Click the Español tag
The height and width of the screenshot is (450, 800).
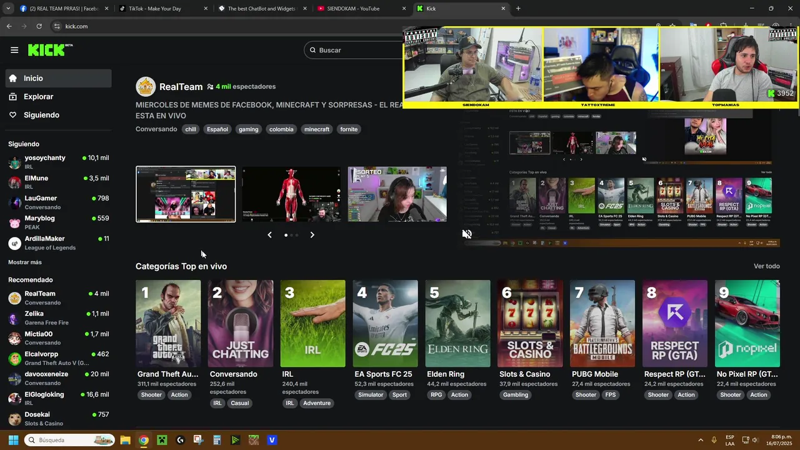click(x=217, y=129)
